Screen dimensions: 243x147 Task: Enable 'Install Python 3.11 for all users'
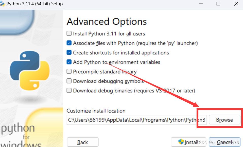(x=69, y=33)
